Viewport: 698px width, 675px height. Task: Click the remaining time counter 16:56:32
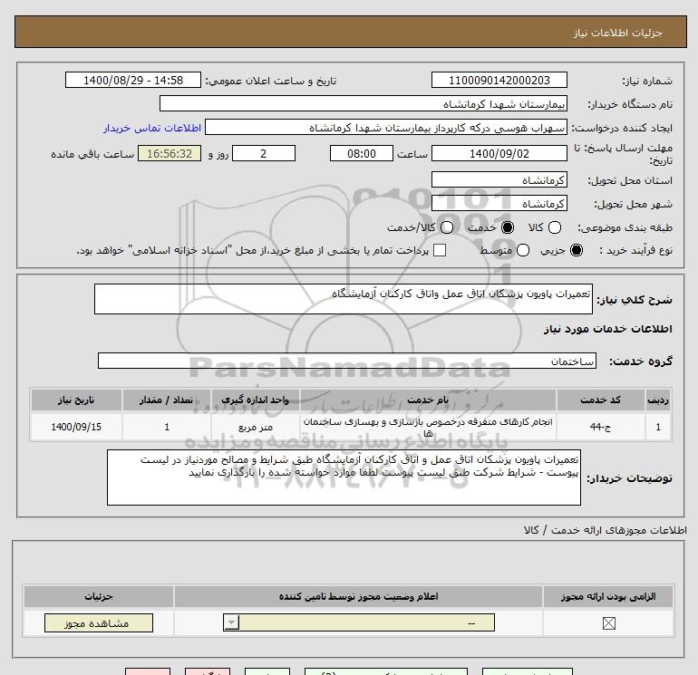click(170, 153)
